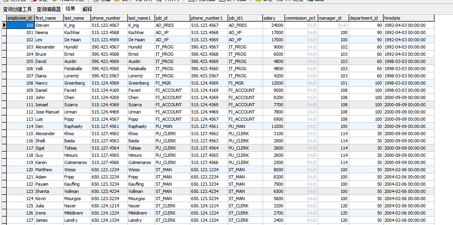This screenshot has height=225, width=453.
Task: Select the first_name cell Jose Manuel
Action: tap(49, 112)
